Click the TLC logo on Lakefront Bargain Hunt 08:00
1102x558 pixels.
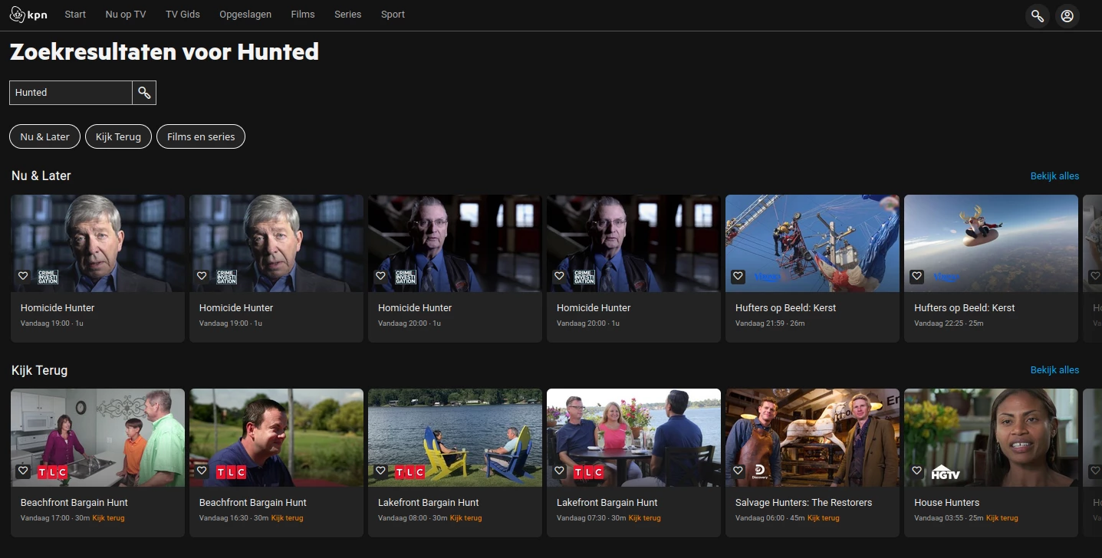(x=410, y=472)
